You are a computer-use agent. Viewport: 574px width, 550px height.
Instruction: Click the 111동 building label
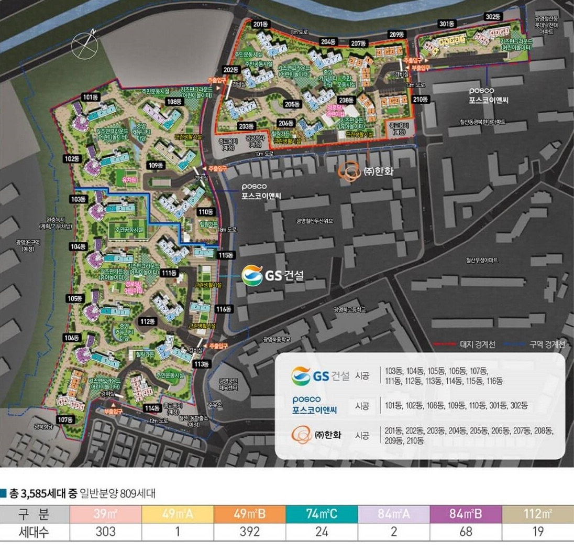tap(170, 273)
